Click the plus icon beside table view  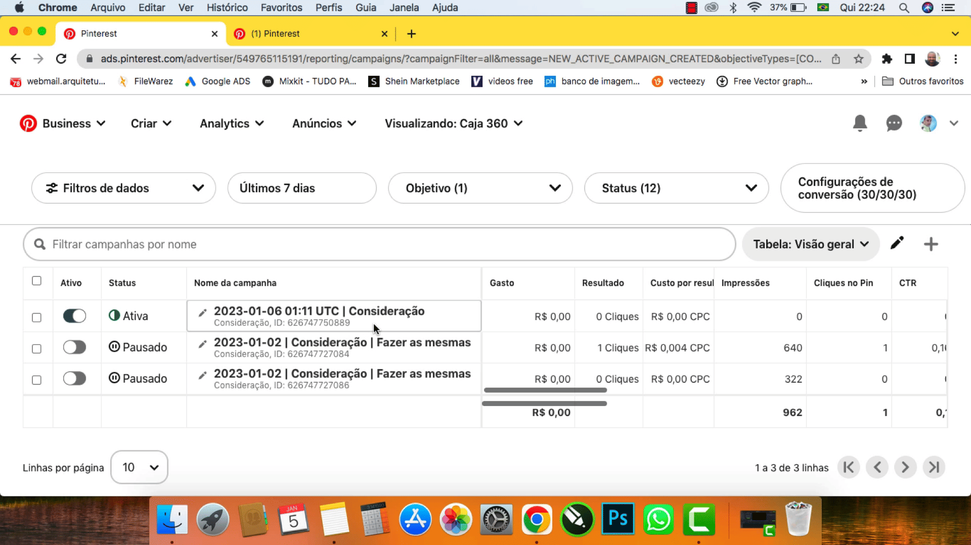tap(931, 244)
